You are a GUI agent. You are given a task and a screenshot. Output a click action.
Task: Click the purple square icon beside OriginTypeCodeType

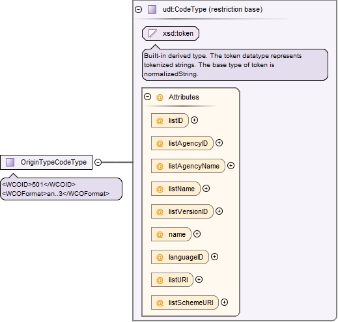(x=10, y=162)
